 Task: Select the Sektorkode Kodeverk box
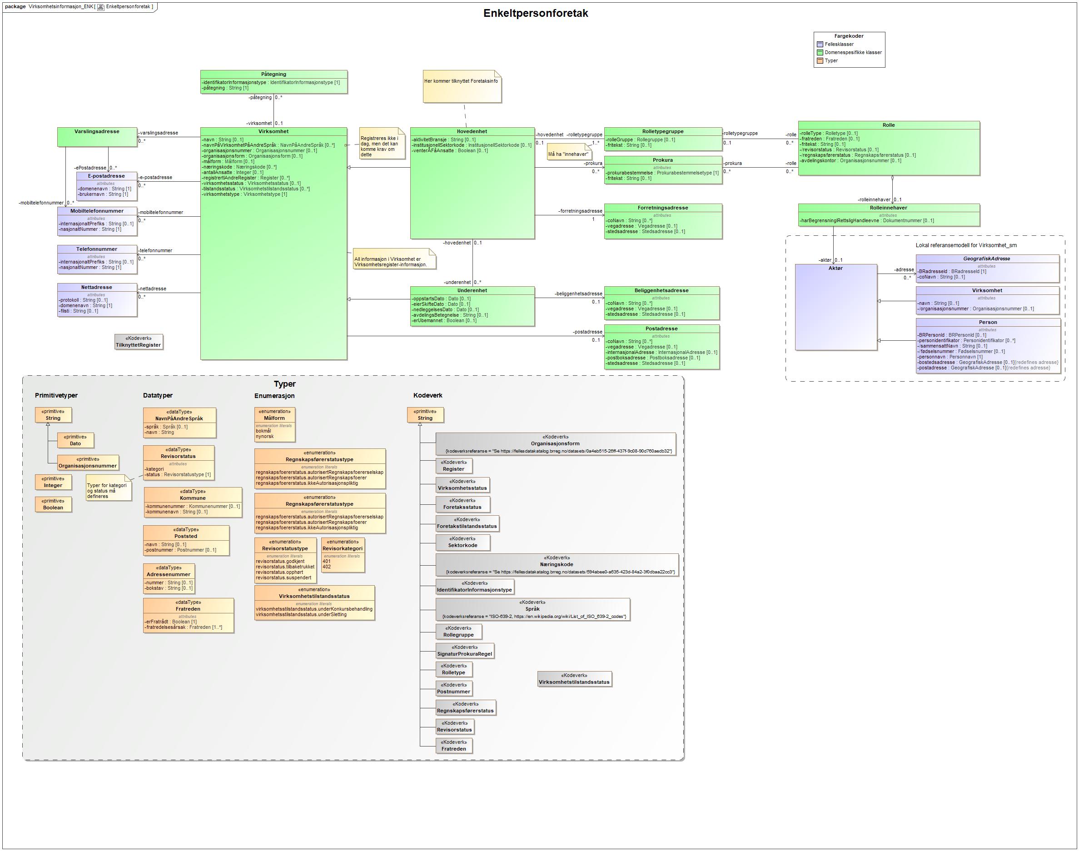463,542
